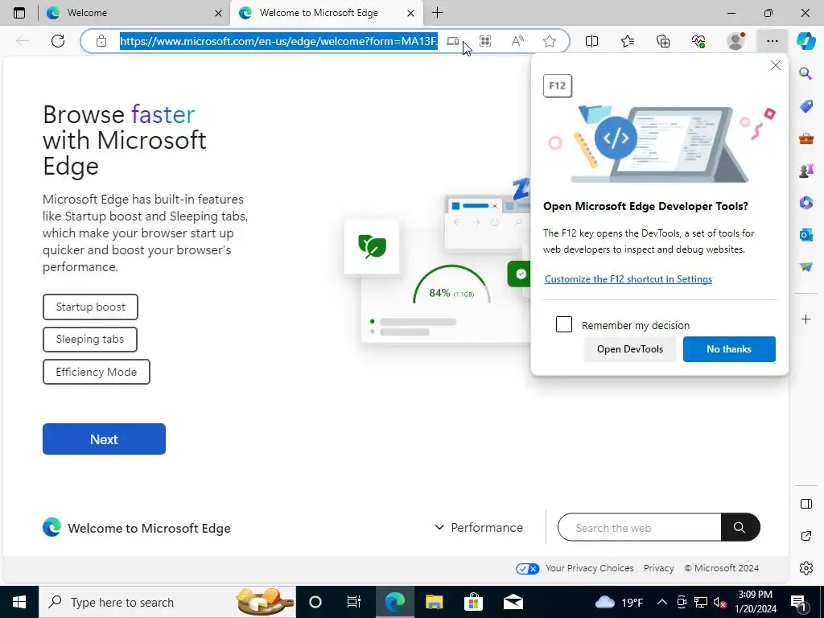This screenshot has height=618, width=824.
Task: Open the user profile avatar
Action: [735, 41]
